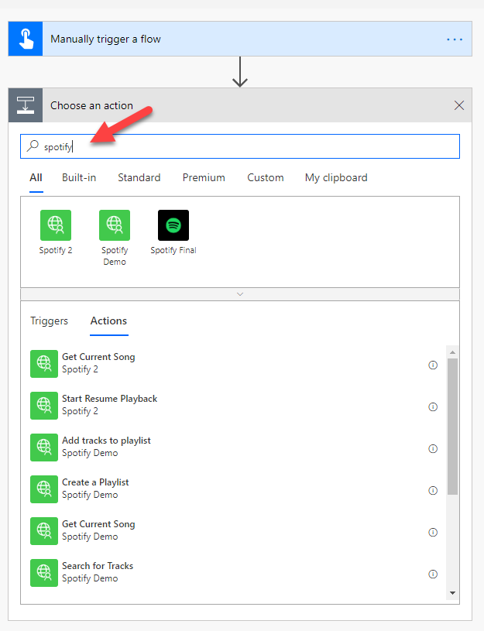The image size is (484, 631).
Task: Show info for Add tracks to playlist
Action: (x=433, y=449)
